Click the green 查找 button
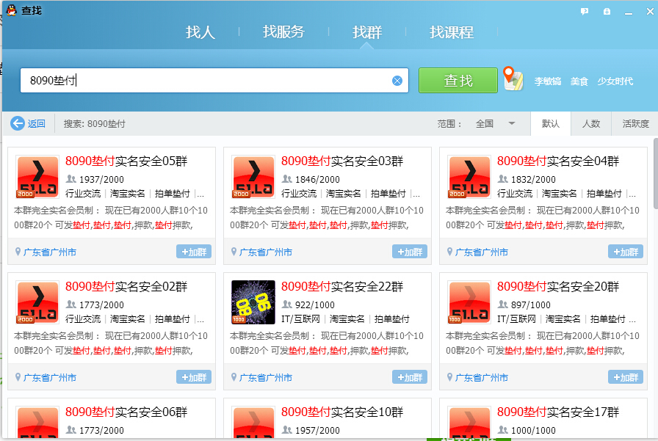The height and width of the screenshot is (441, 658). pos(458,81)
